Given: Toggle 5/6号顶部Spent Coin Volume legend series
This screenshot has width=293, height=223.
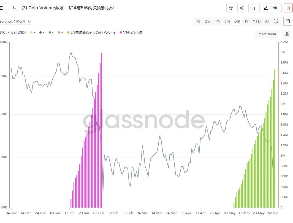Looking at the screenshot, I should click(91, 32).
